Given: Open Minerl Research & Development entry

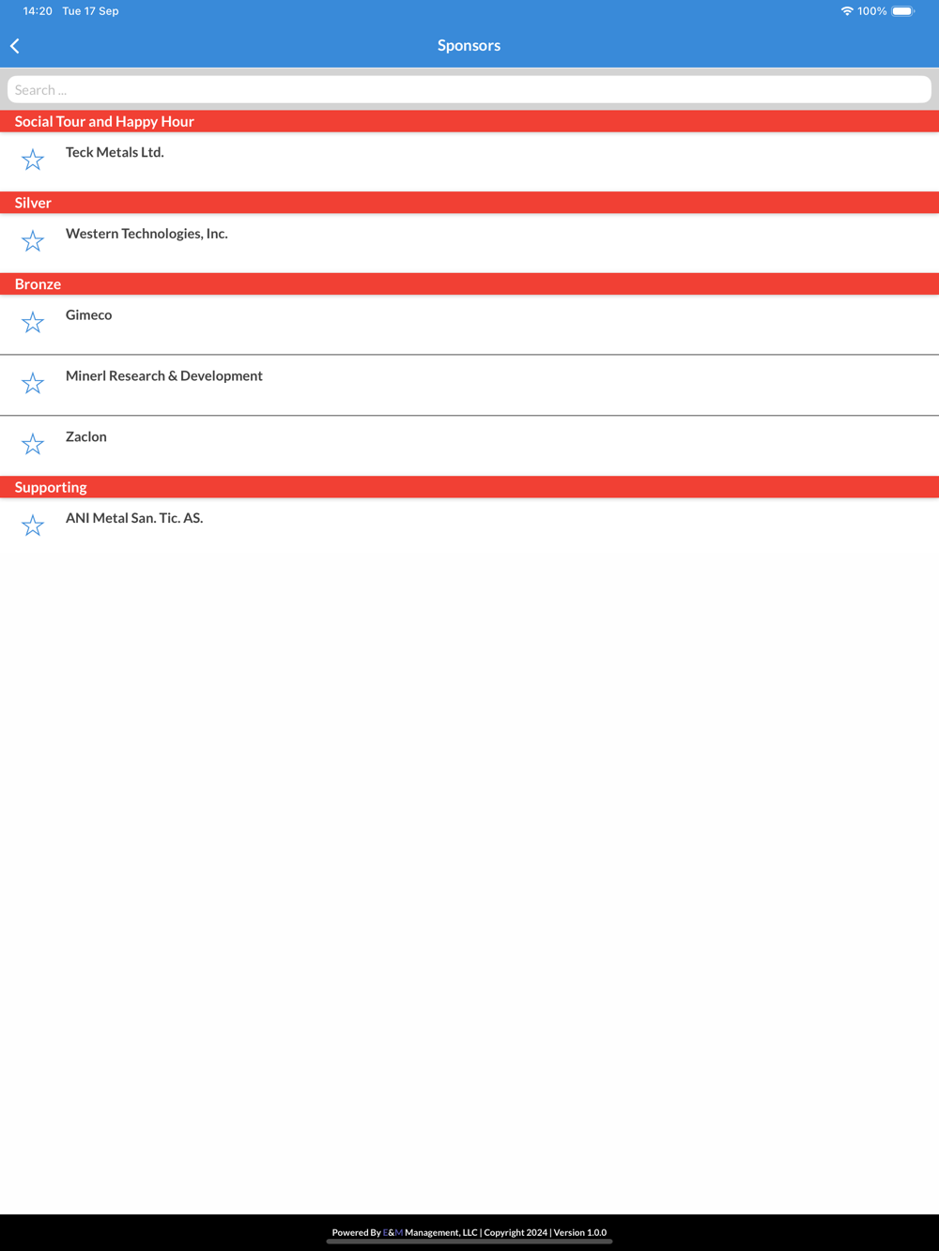Looking at the screenshot, I should [x=469, y=385].
